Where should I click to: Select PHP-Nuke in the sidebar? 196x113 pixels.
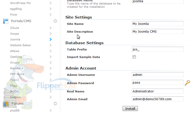click(x=17, y=74)
